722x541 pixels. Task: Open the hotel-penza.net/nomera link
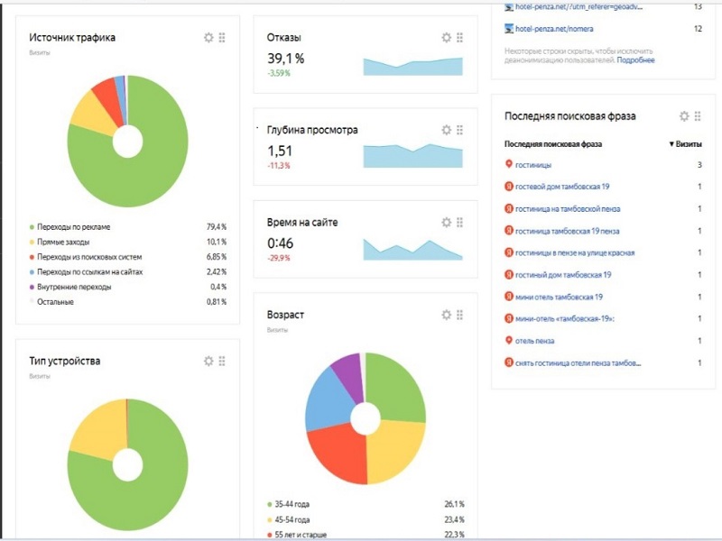click(554, 29)
